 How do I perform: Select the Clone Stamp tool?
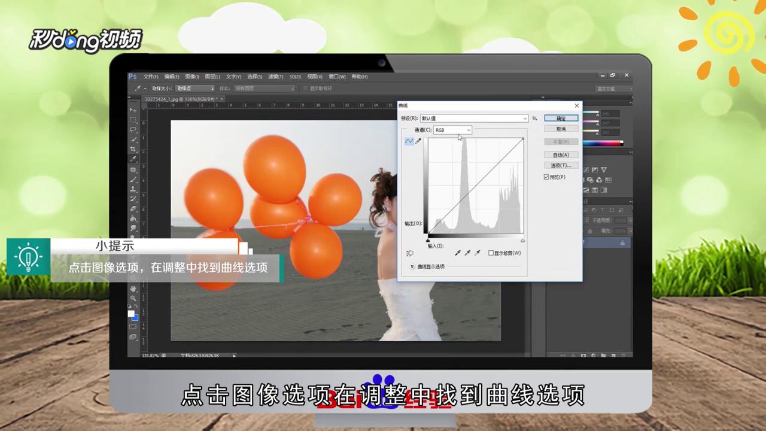click(x=133, y=189)
